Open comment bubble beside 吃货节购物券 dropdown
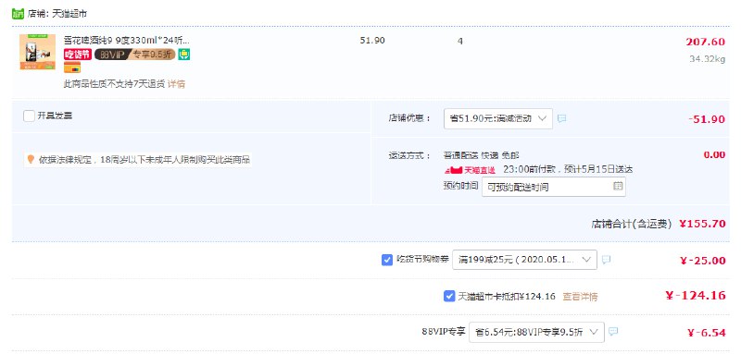 [607, 260]
